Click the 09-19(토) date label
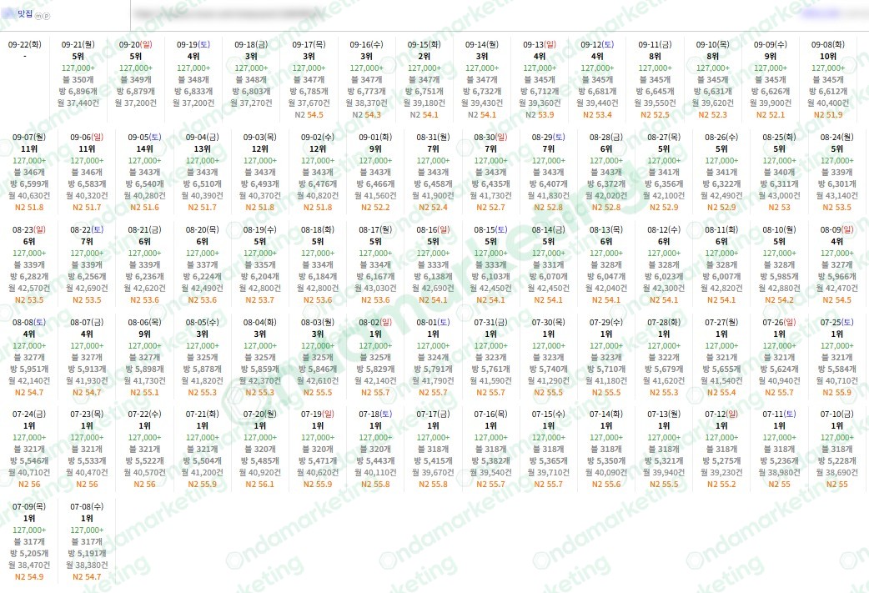The width and height of the screenshot is (869, 593). [x=193, y=44]
